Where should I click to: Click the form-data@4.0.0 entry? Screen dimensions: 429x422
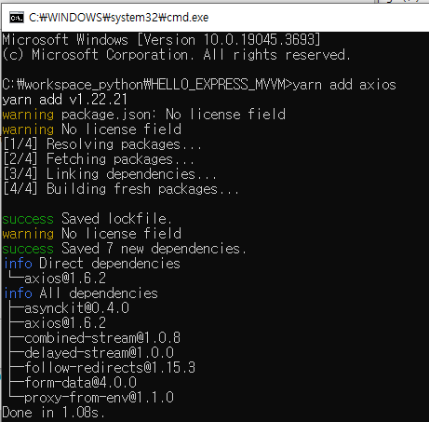tap(80, 383)
